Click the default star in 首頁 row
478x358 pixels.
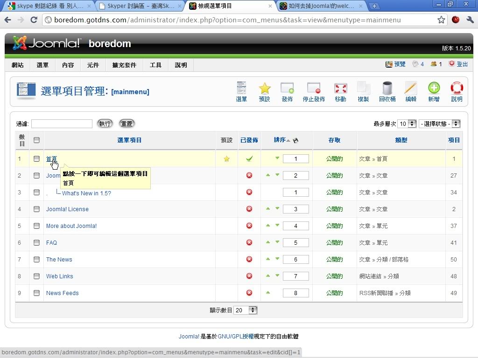(x=226, y=158)
